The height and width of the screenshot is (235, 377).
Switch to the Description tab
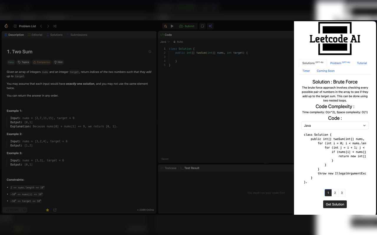(x=14, y=35)
